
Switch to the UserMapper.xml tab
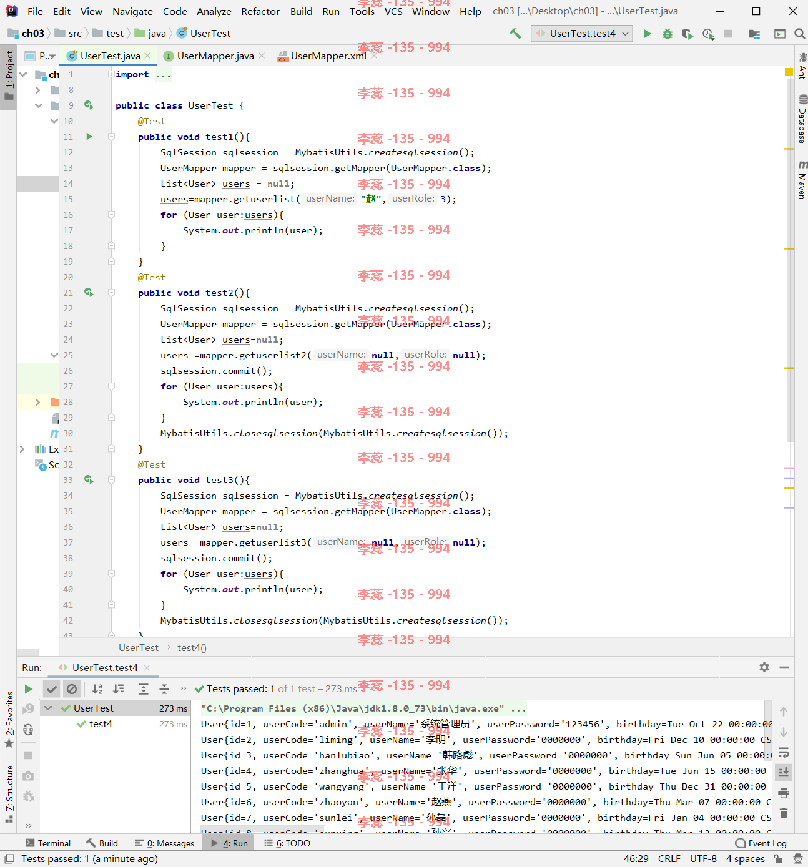(x=328, y=56)
